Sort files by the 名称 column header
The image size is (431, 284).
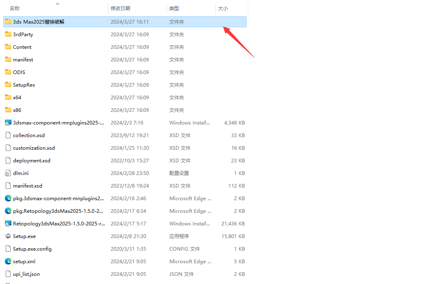15,9
